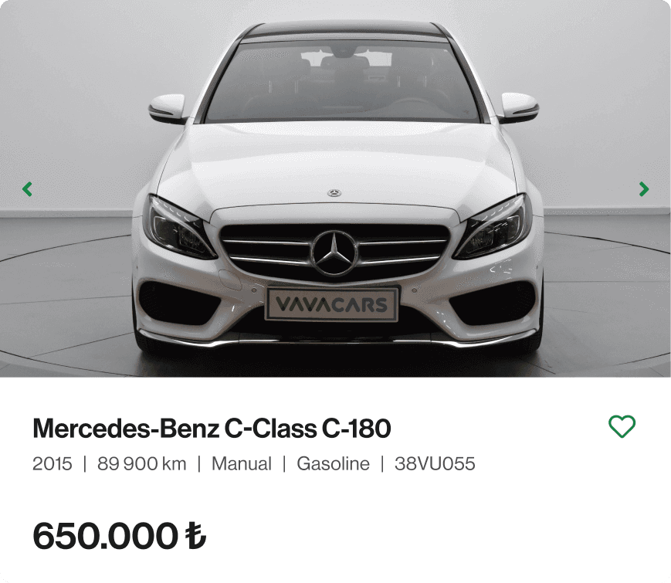Select the 89 900 km mileage detail
The image size is (671, 583).
[141, 463]
